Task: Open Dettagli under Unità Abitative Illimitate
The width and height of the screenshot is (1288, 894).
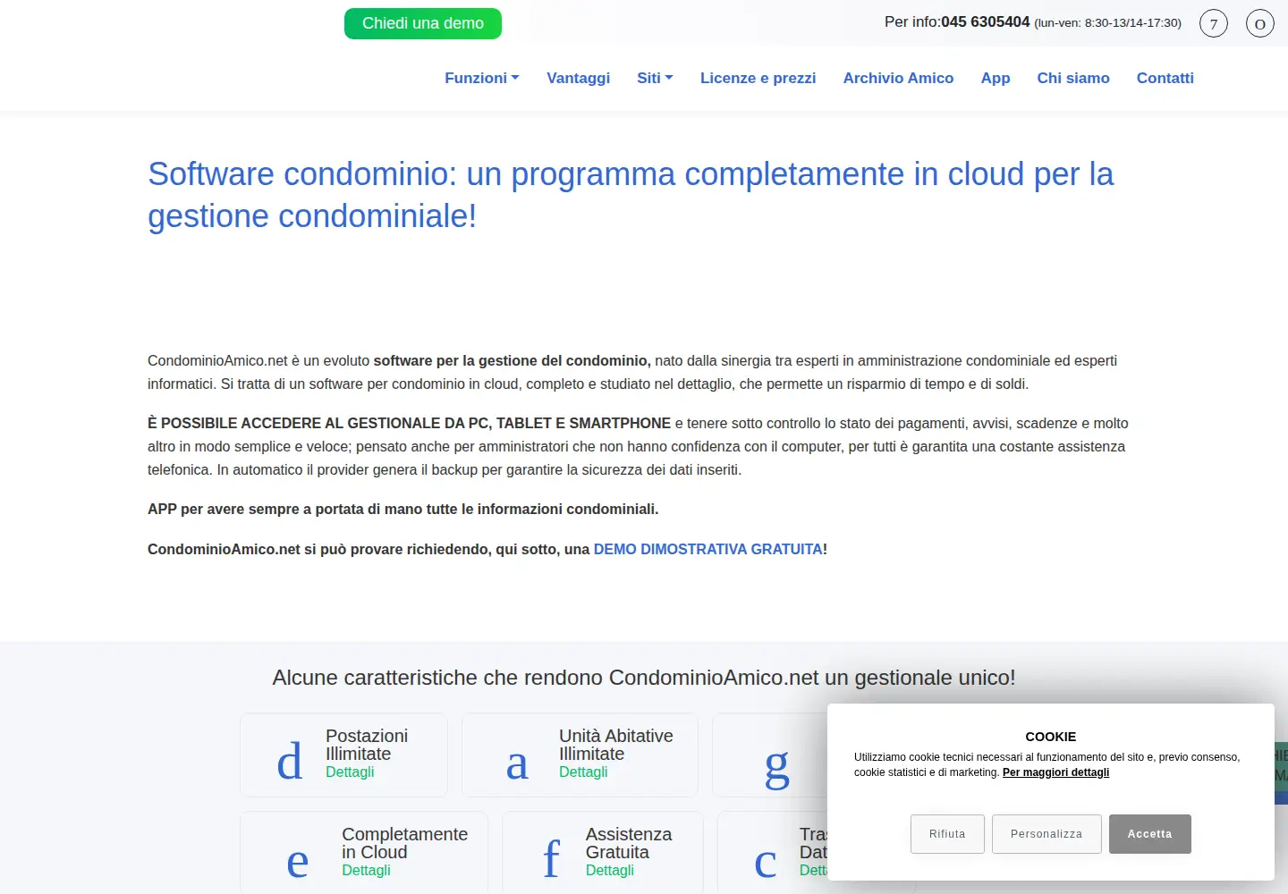Action: [x=583, y=772]
